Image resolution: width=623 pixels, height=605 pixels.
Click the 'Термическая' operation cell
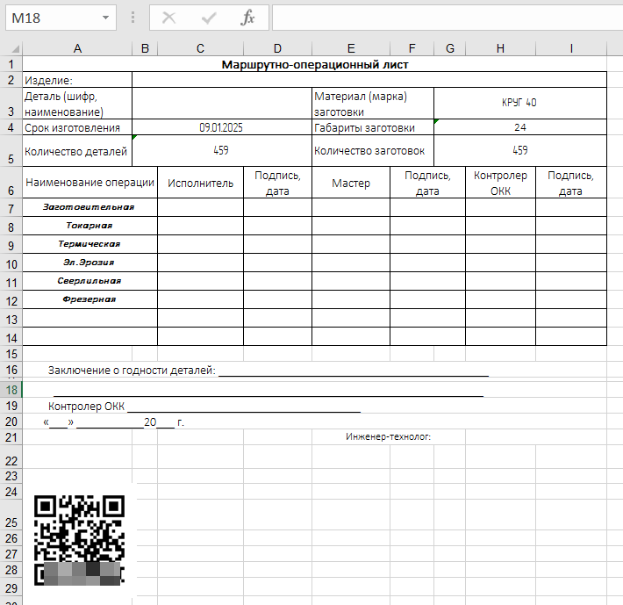click(90, 244)
